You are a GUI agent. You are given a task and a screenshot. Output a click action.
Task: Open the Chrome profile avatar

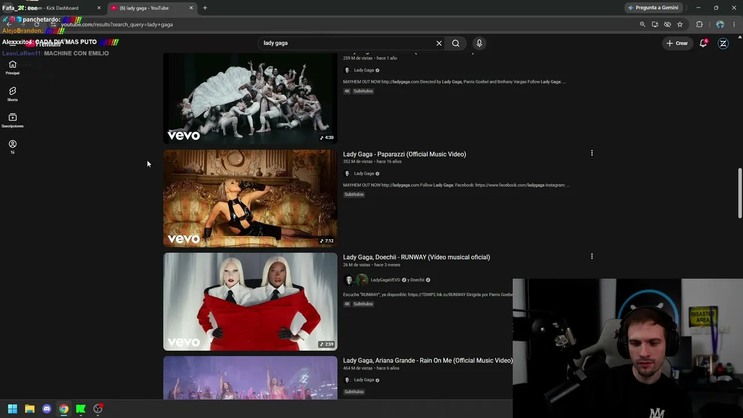click(x=720, y=24)
